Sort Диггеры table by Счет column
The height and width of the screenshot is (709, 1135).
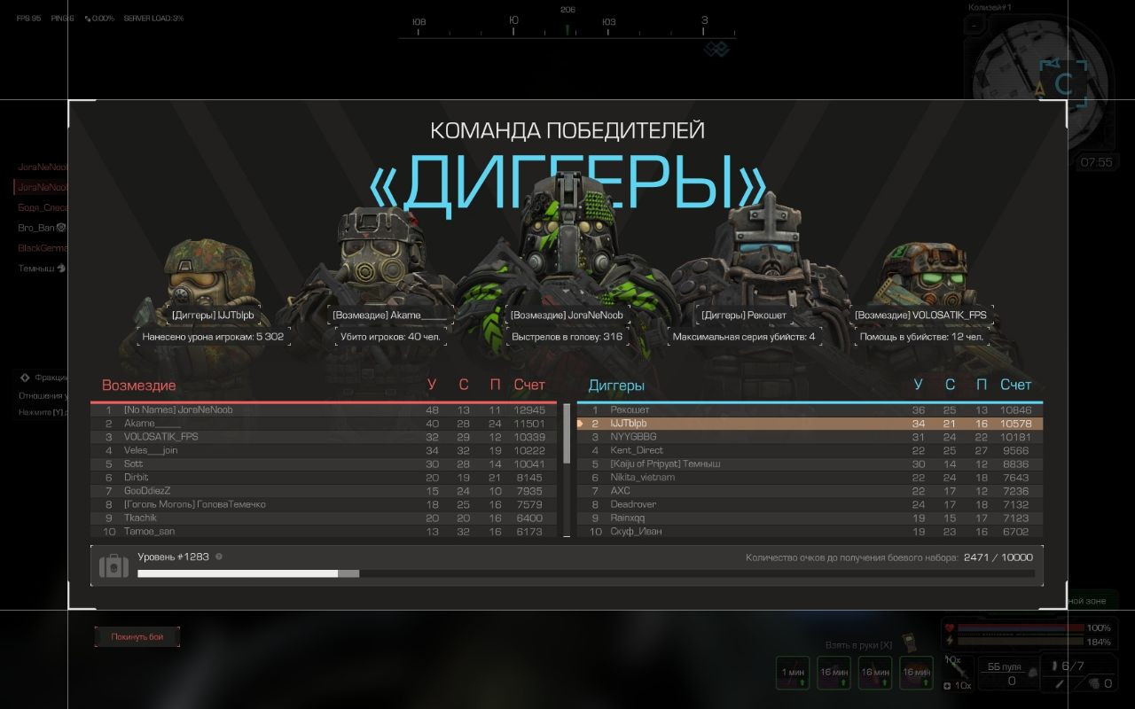(1016, 385)
